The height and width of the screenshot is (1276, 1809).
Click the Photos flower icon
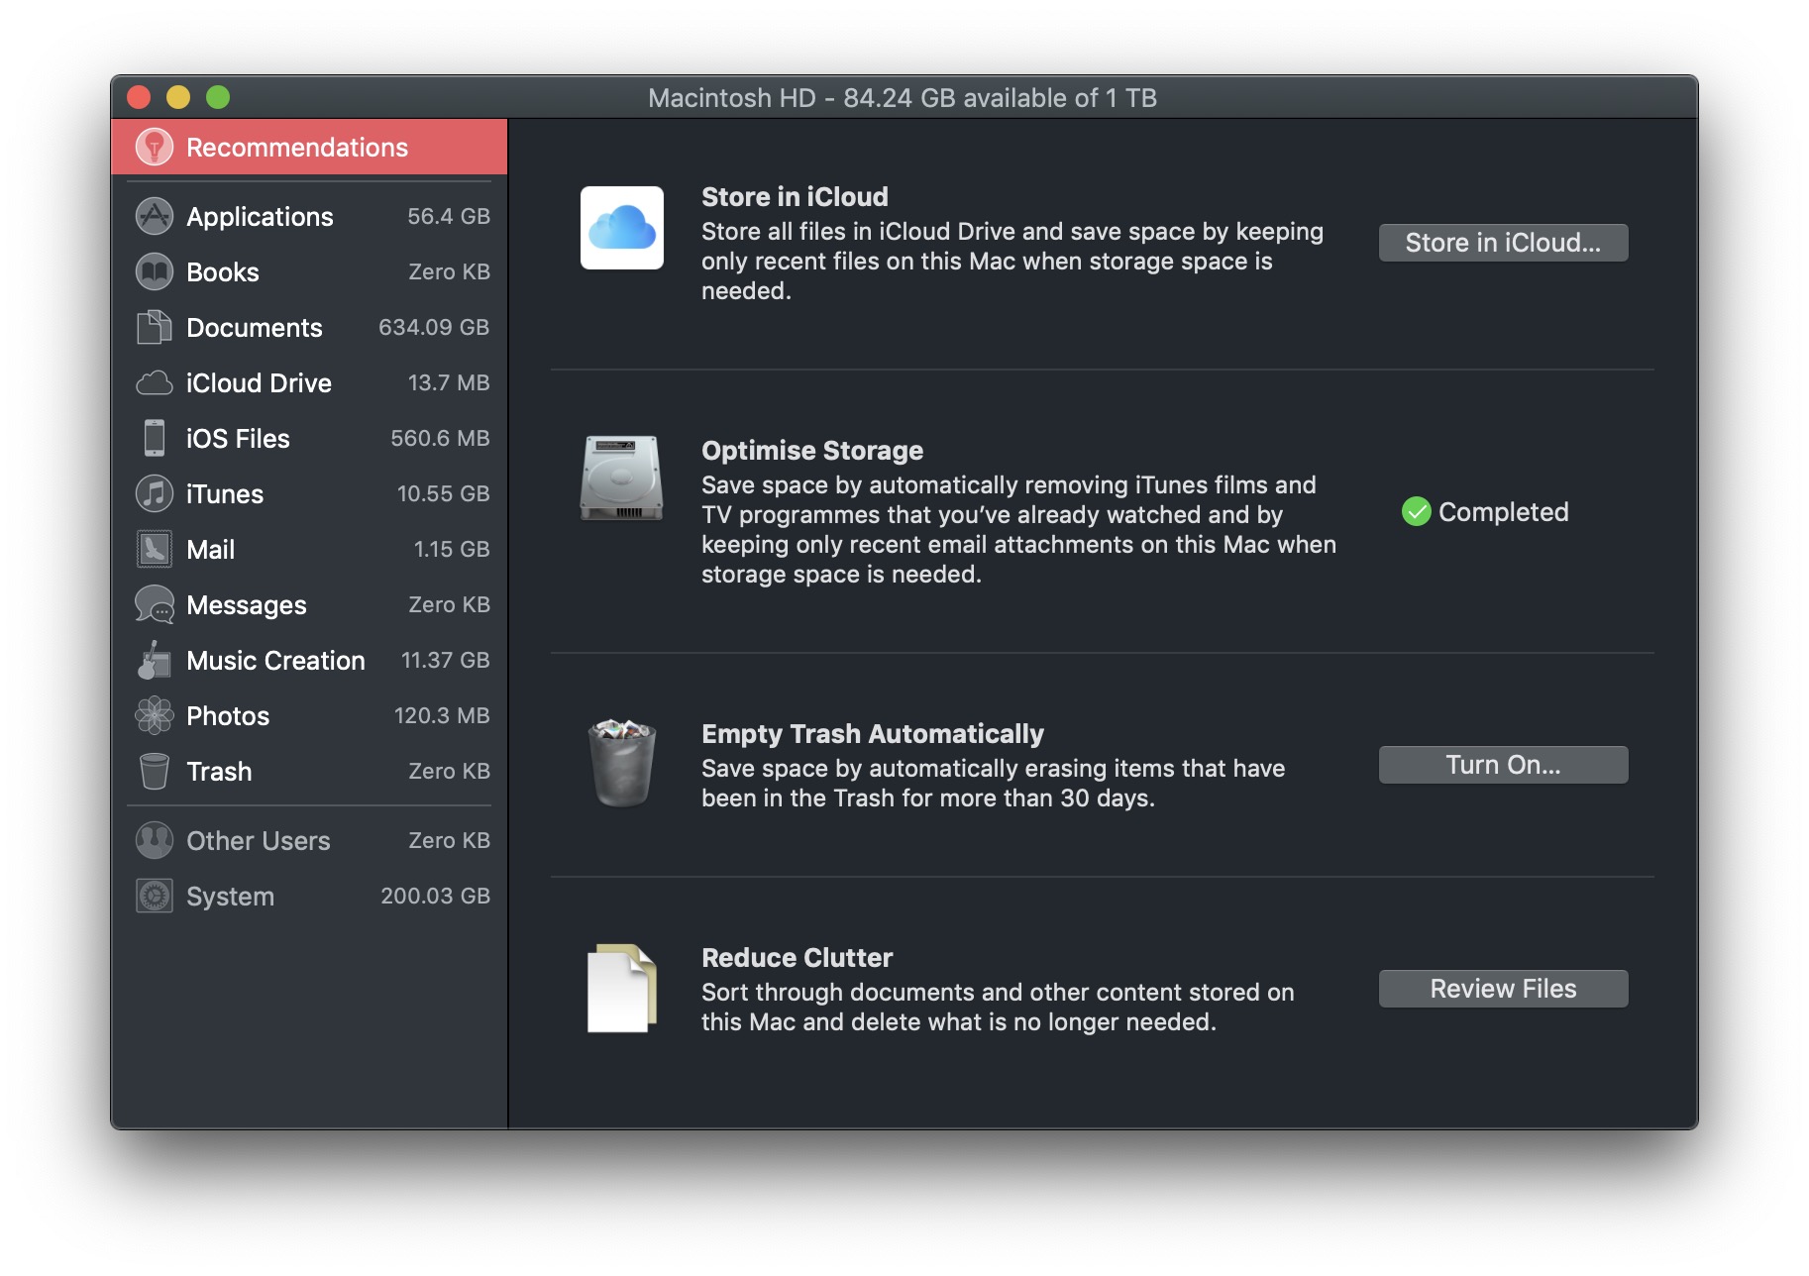click(x=155, y=715)
